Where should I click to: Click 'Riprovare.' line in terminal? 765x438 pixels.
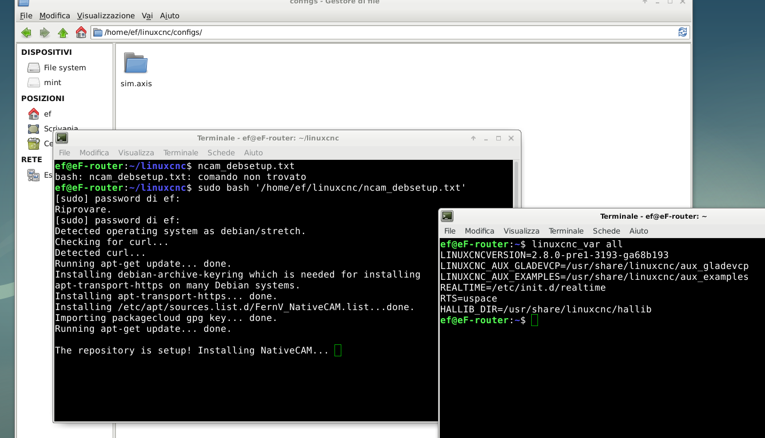point(83,210)
